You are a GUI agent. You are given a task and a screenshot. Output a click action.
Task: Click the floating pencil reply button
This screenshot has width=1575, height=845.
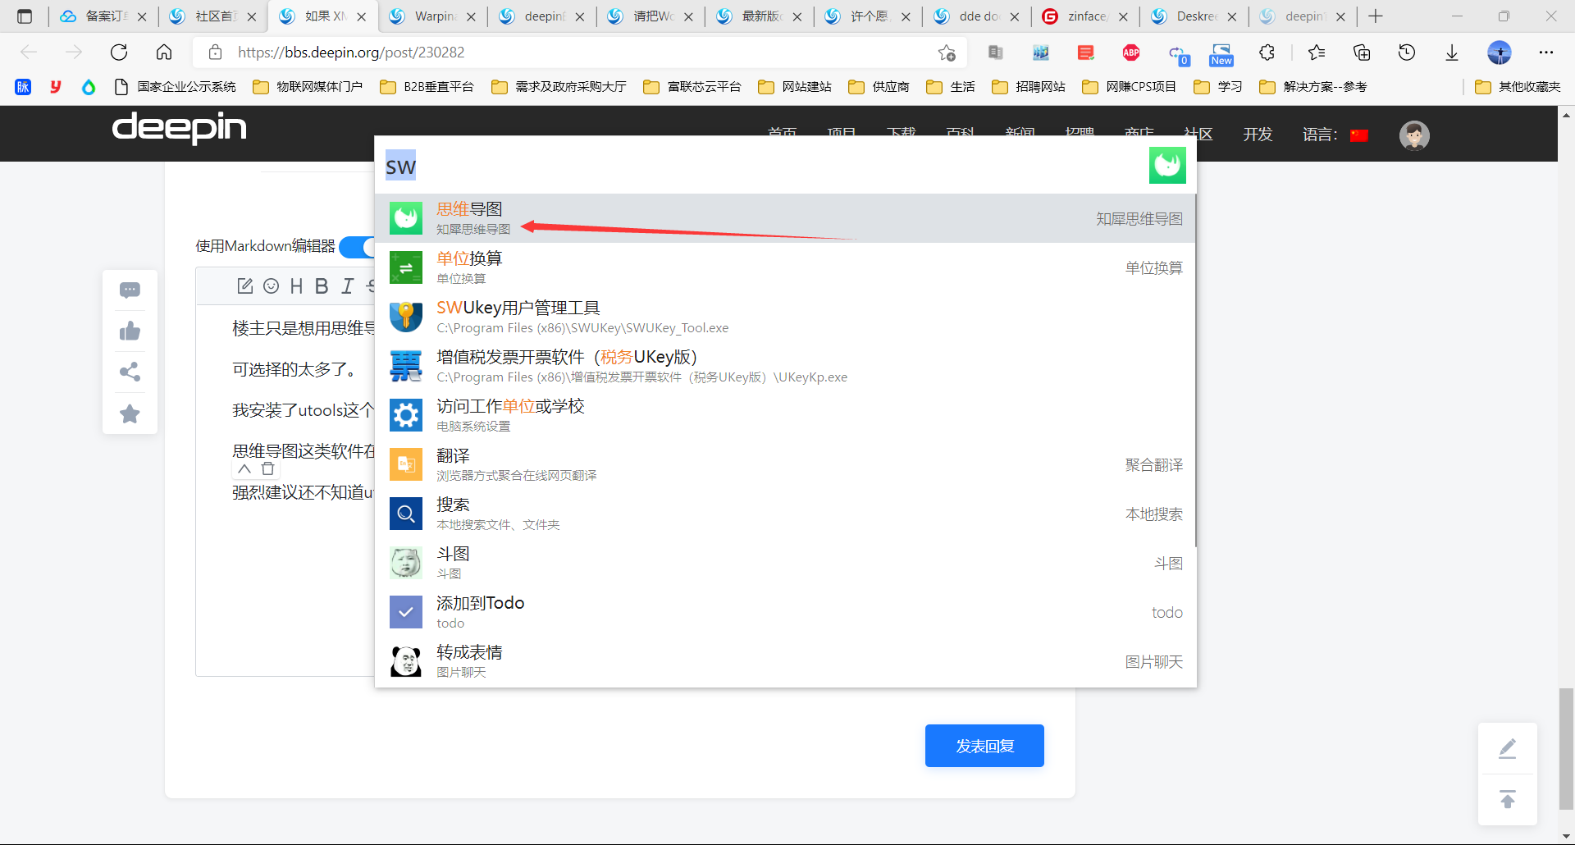point(1508,748)
